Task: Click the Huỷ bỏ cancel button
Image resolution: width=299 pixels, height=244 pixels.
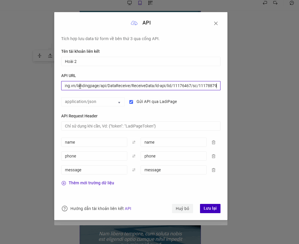Action: tap(182, 209)
